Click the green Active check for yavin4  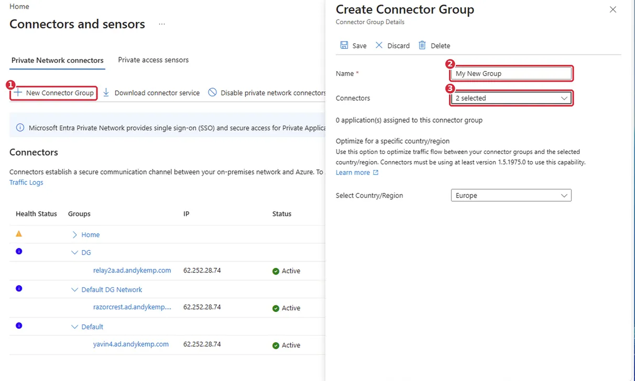click(276, 345)
